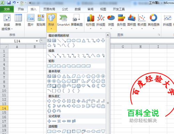Screen dimensions: 174x134
Task: Open the 柱形图 column chart menu
Action: 90,22
